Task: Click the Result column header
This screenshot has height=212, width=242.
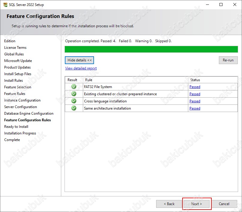Action: (72, 80)
